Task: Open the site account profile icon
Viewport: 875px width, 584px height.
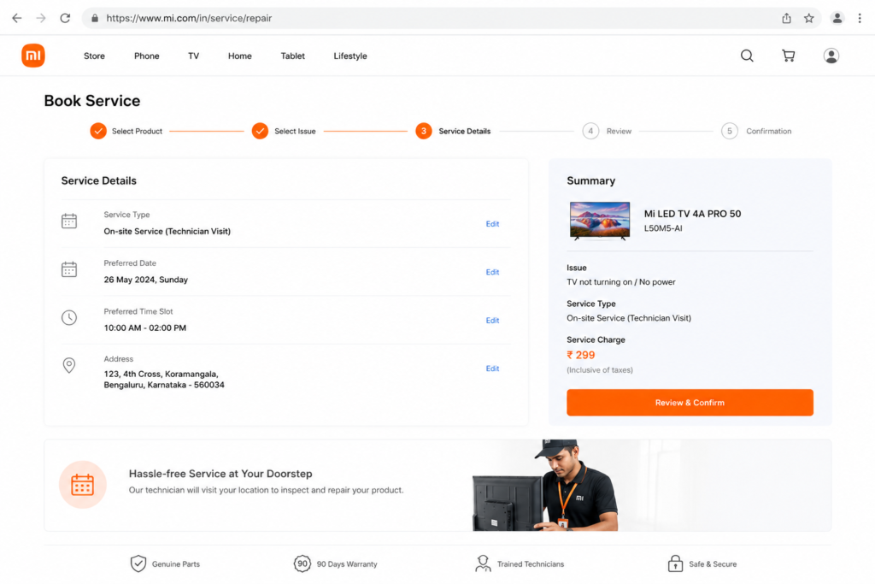Action: (x=831, y=56)
